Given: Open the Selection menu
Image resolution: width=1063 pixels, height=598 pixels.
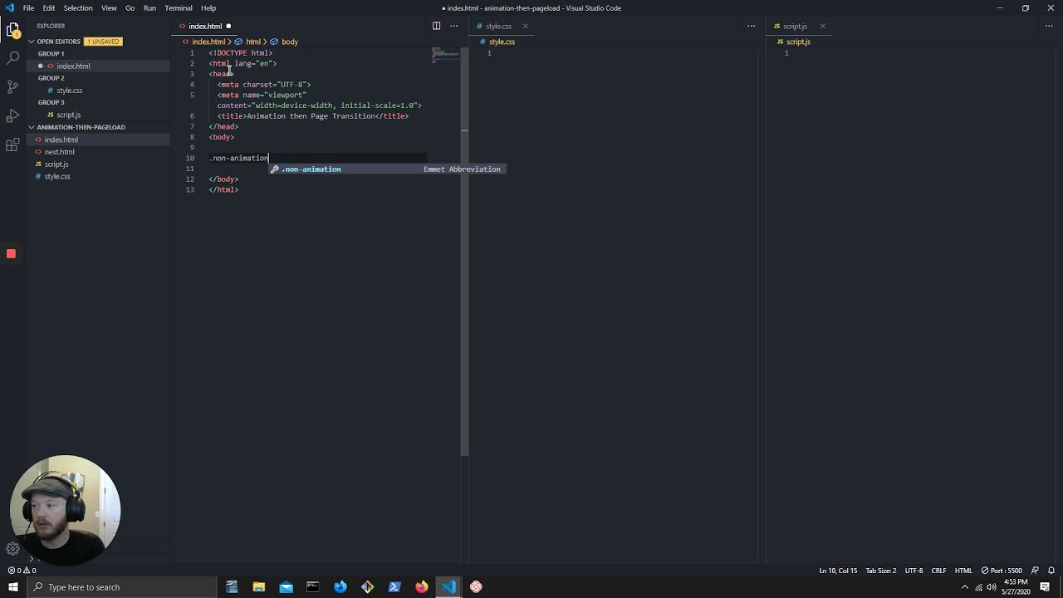Looking at the screenshot, I should pos(78,8).
